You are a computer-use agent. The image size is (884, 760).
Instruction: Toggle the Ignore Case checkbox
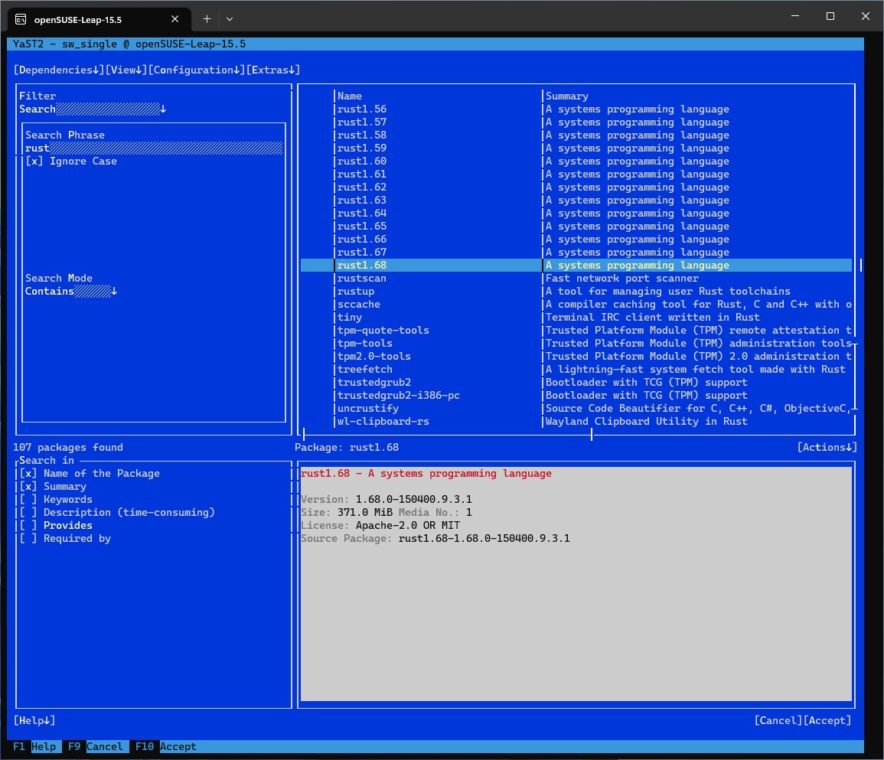point(71,161)
